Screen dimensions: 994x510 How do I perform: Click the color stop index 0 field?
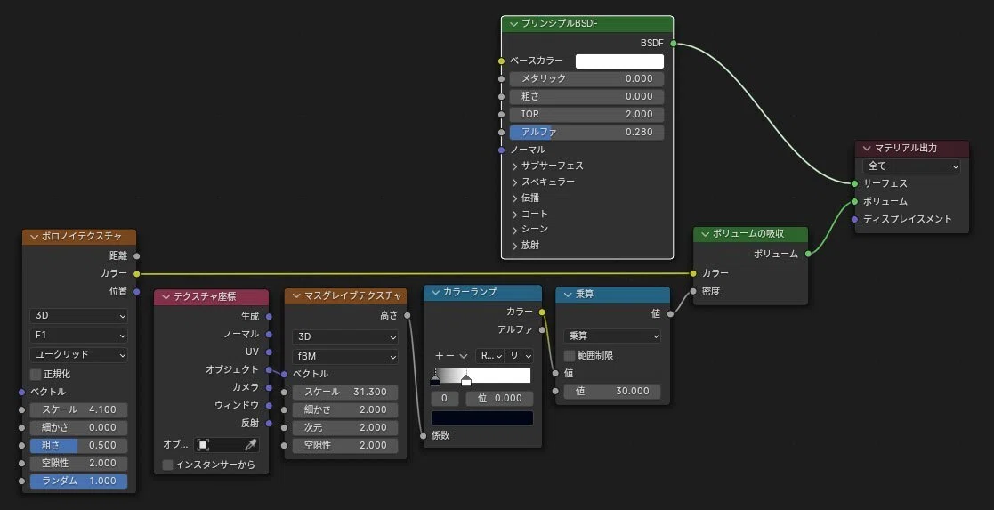pyautogui.click(x=445, y=399)
